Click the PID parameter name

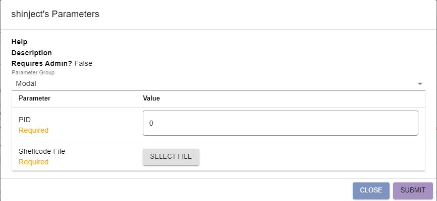pyautogui.click(x=25, y=120)
